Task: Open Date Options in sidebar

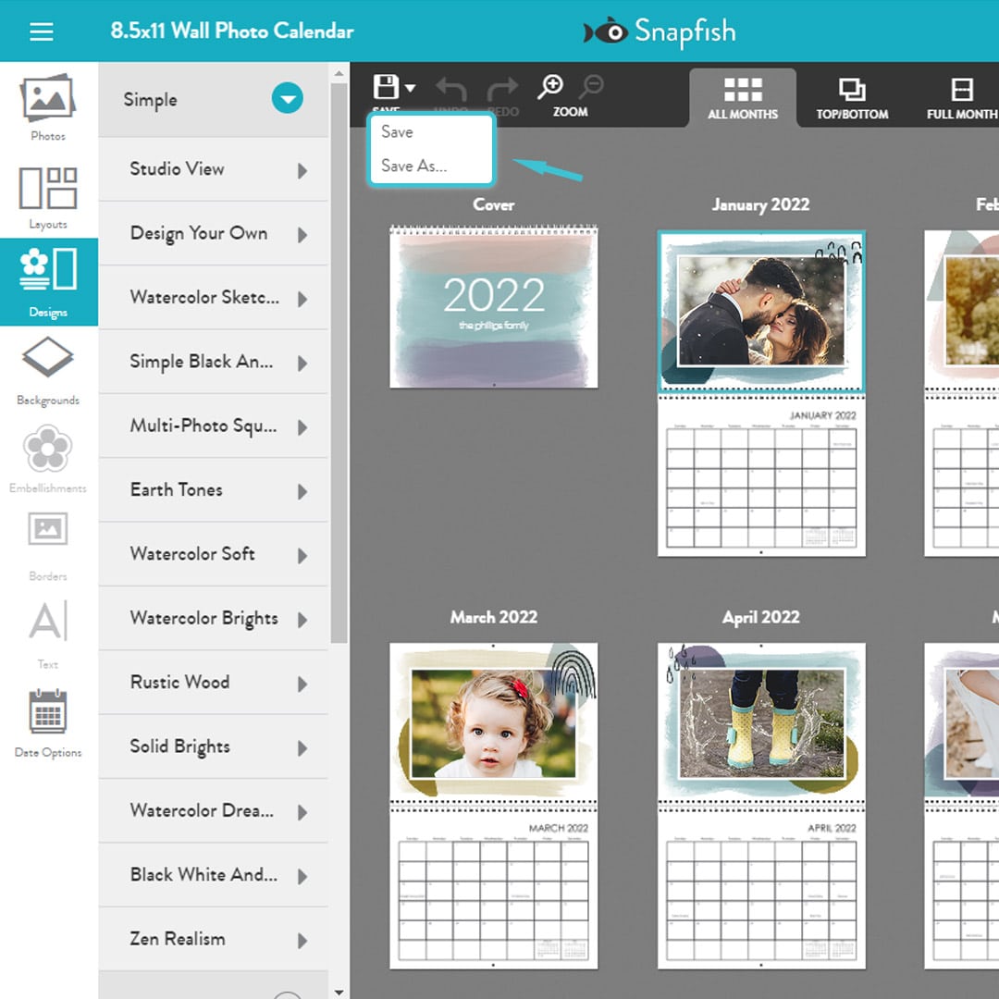Action: (48, 723)
